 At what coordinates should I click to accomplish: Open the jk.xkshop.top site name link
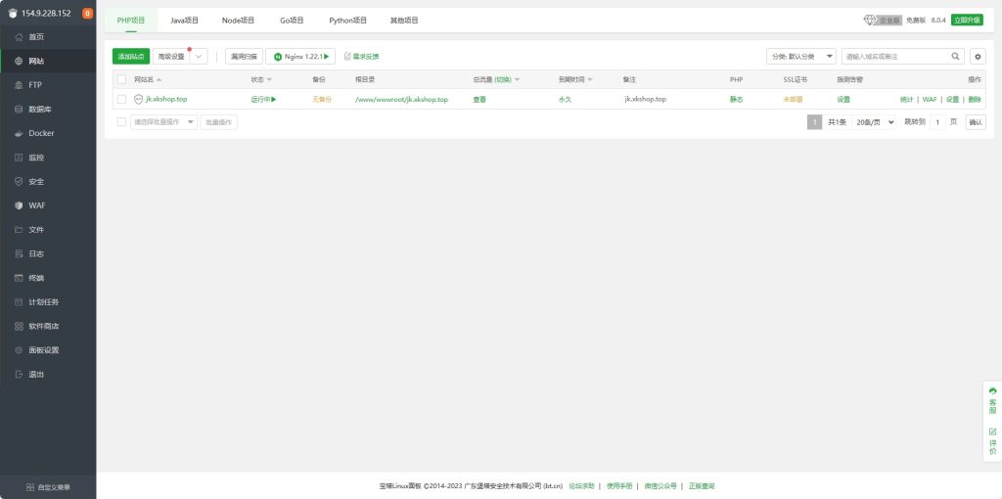click(166, 99)
